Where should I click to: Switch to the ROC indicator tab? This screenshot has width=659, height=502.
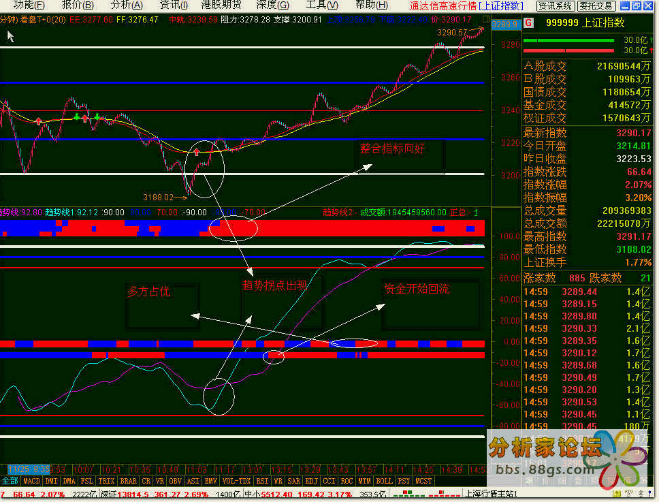[347, 481]
